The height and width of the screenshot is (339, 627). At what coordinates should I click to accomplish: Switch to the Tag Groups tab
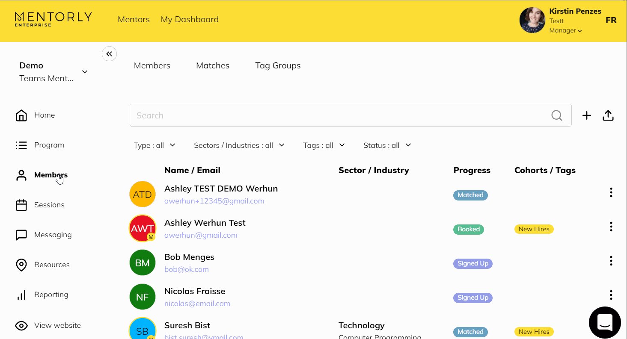click(x=278, y=66)
